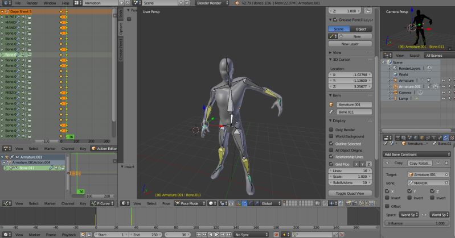
Task: Open the Object properties tab
Action: click(421, 138)
